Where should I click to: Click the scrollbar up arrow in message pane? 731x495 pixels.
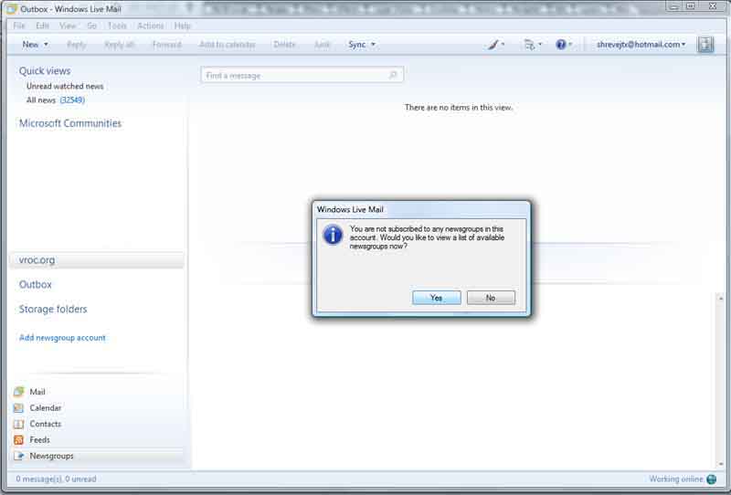721,298
